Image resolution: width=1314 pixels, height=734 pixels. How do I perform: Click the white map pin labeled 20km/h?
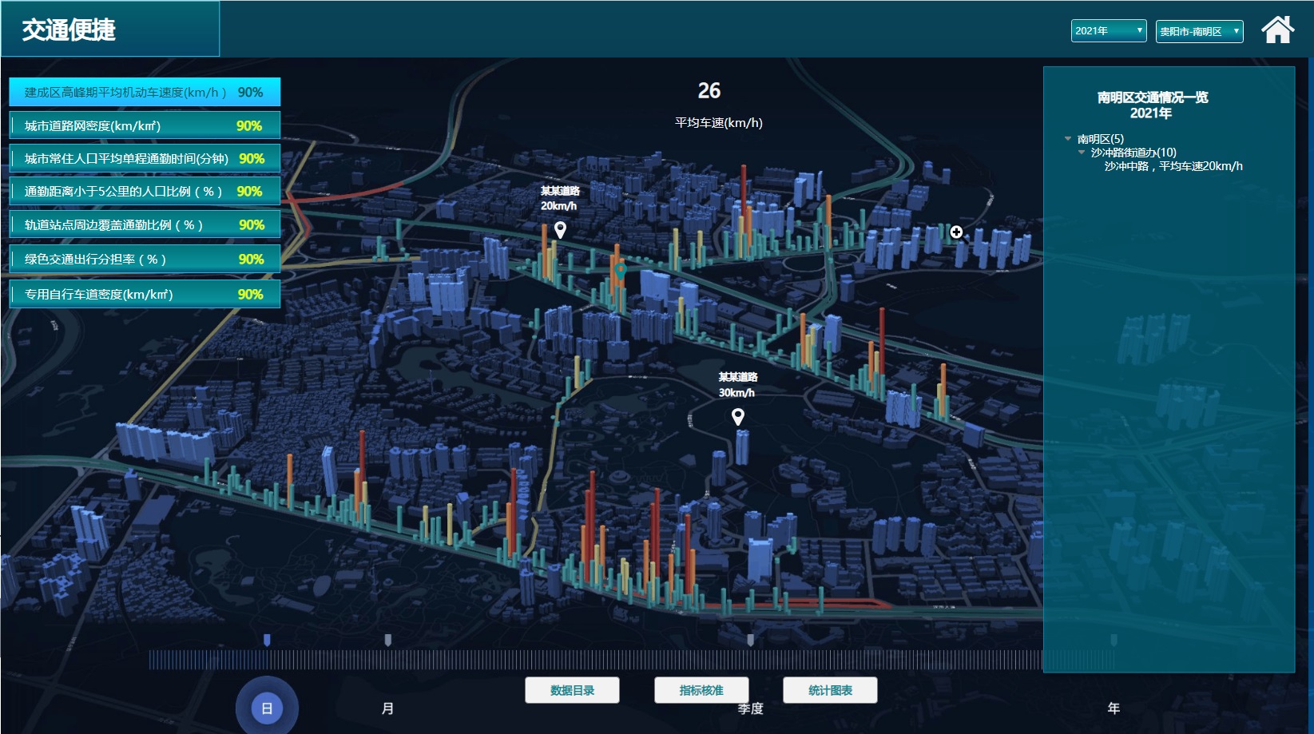pos(560,230)
